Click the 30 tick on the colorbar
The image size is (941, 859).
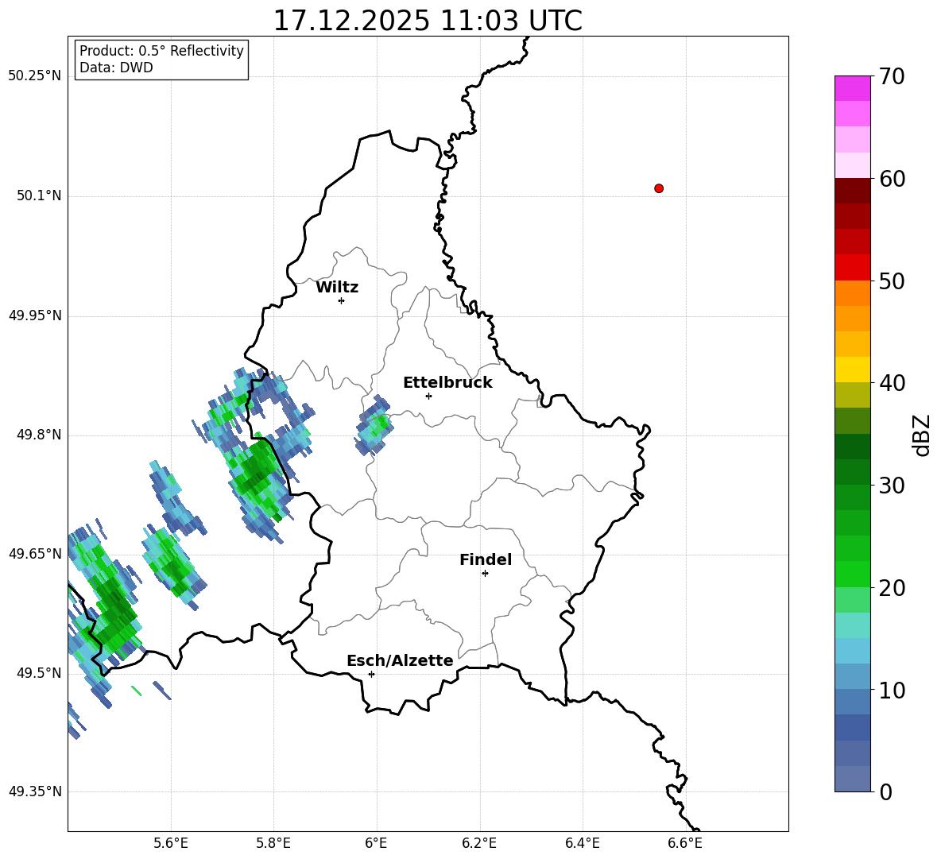892,486
